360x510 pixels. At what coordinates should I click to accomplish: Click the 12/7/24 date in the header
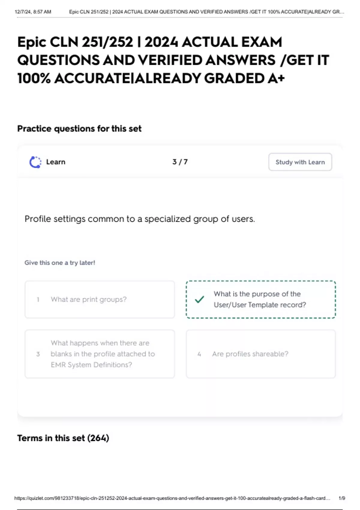point(33,12)
